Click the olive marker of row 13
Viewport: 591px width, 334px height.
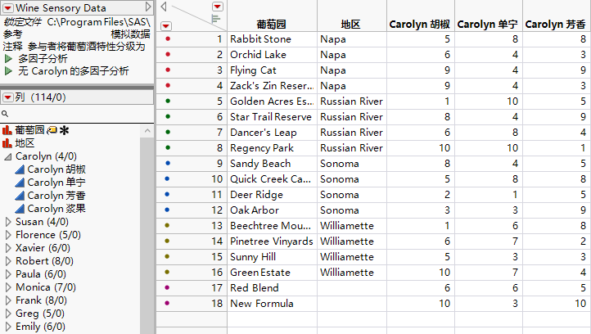[167, 225]
